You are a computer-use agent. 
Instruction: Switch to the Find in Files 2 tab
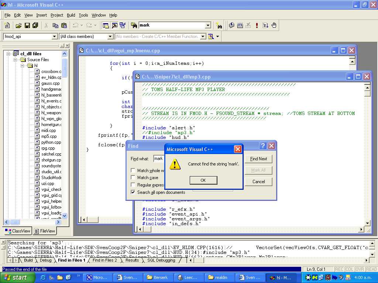tap(104, 260)
